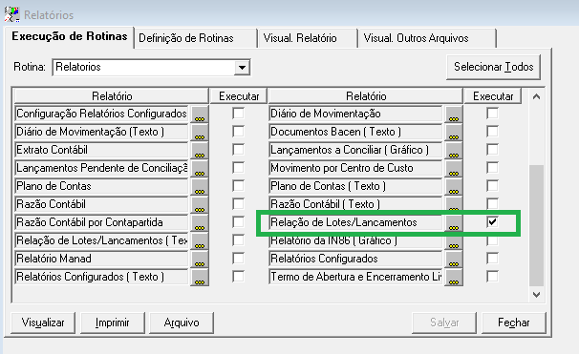The width and height of the screenshot is (579, 354).
Task: Check Executar for Movimento por Centro de Custo
Action: pyautogui.click(x=492, y=167)
